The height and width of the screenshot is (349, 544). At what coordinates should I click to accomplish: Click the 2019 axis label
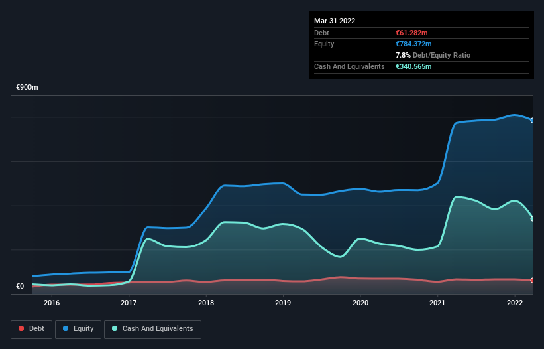(283, 303)
